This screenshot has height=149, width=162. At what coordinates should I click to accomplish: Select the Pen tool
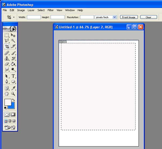(x=7, y=81)
